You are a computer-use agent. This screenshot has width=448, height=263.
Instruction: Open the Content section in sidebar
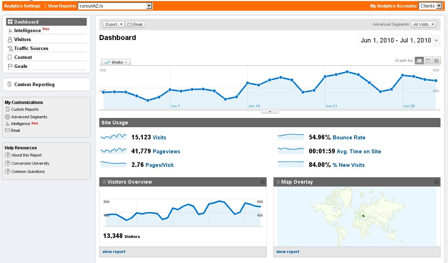[23, 58]
